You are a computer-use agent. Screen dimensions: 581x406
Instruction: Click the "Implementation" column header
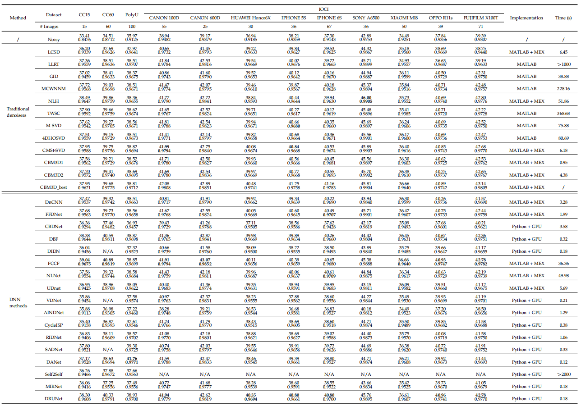[526, 18]
